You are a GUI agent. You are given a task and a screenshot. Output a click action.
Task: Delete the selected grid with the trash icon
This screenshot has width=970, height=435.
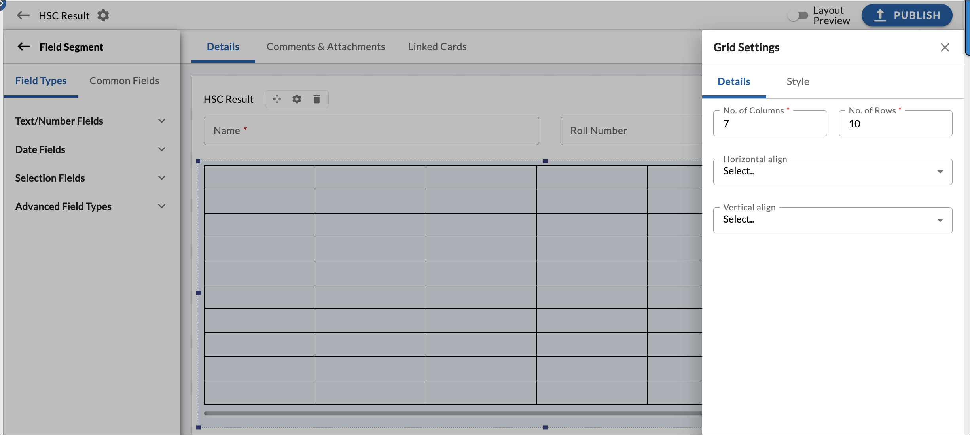tap(316, 99)
